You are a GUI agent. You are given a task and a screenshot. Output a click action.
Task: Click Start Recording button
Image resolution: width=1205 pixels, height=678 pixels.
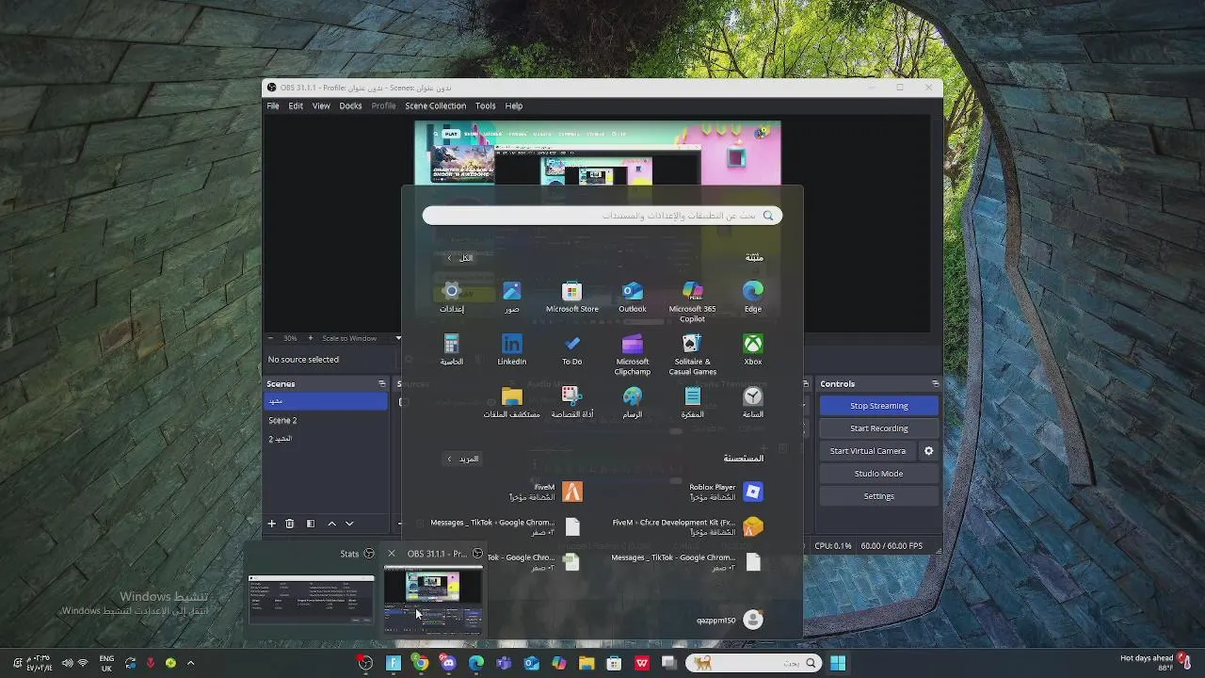(x=879, y=428)
